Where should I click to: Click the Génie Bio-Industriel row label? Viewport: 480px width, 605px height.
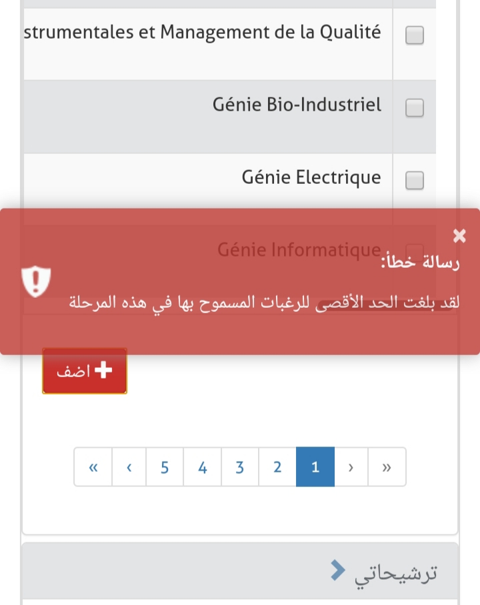[297, 105]
